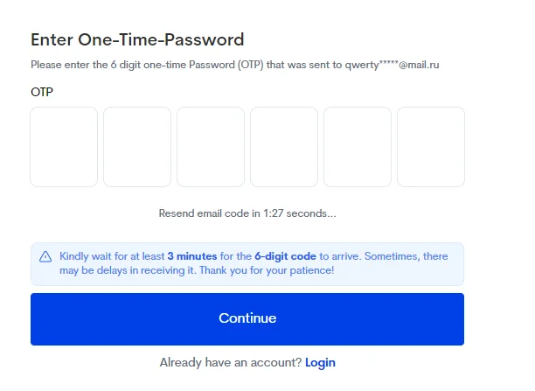Click the warning triangle icon

point(45,256)
